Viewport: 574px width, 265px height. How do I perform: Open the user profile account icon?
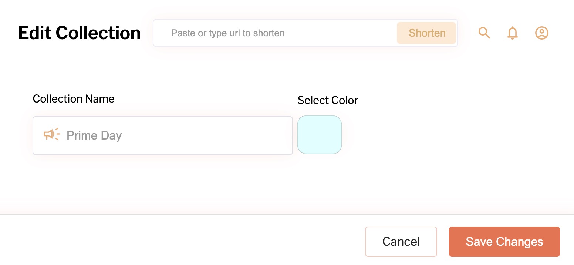click(x=542, y=33)
